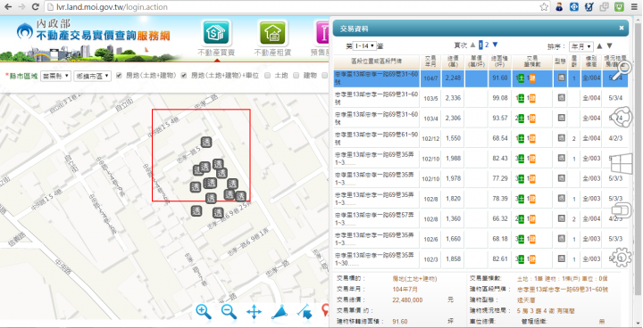Screen dimensions: 643x328
Task: Open the county dropdown showing 苗栗縣
Action: (x=55, y=76)
